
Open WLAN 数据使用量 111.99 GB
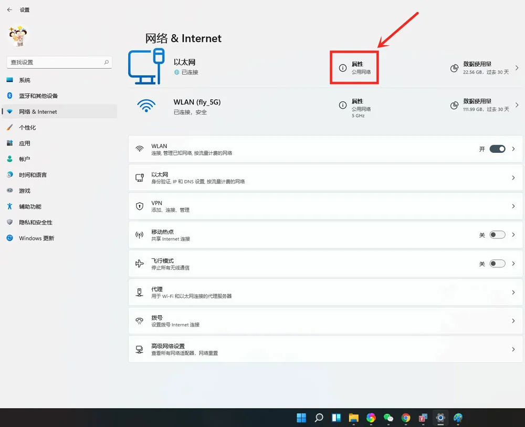tap(485, 105)
